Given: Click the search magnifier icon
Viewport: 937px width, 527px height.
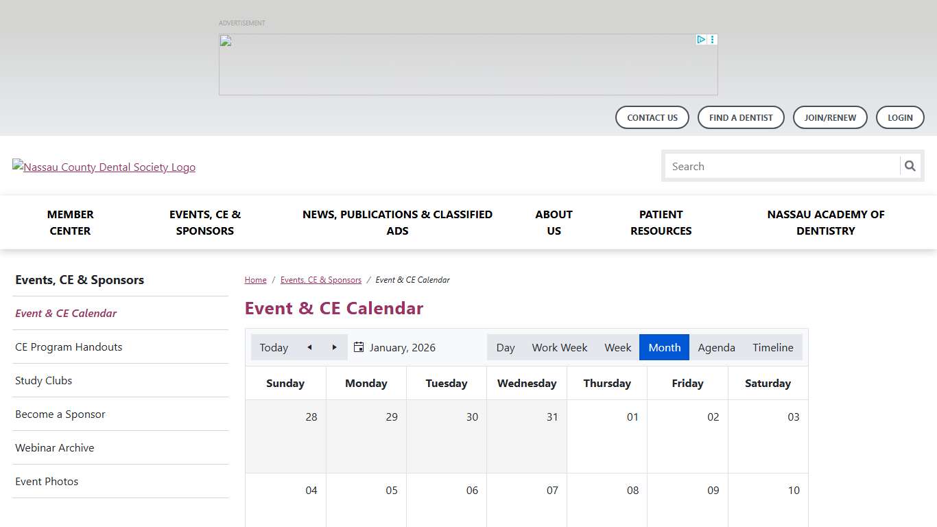Looking at the screenshot, I should (x=910, y=166).
